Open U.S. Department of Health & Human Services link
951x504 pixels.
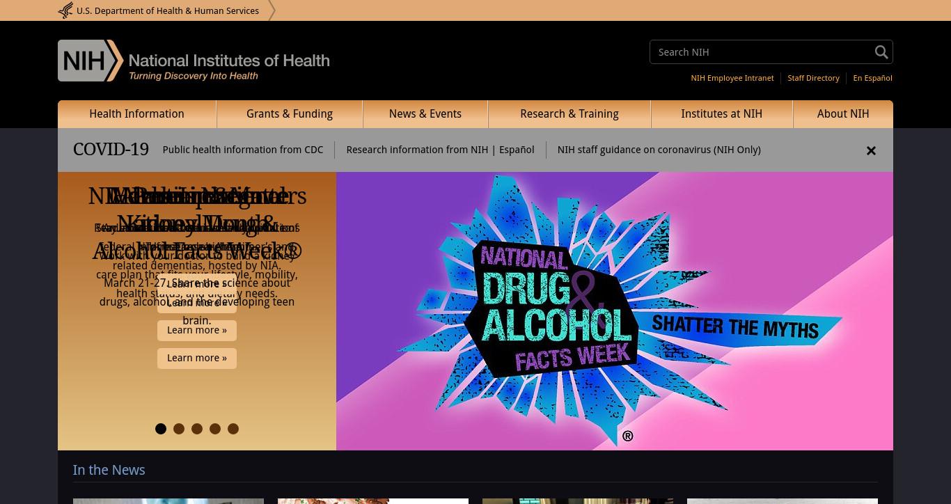pyautogui.click(x=168, y=10)
